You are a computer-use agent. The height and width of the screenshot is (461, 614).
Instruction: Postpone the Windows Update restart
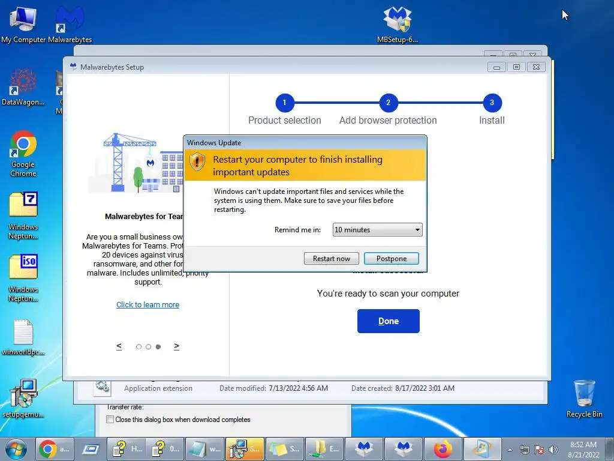[x=391, y=258]
